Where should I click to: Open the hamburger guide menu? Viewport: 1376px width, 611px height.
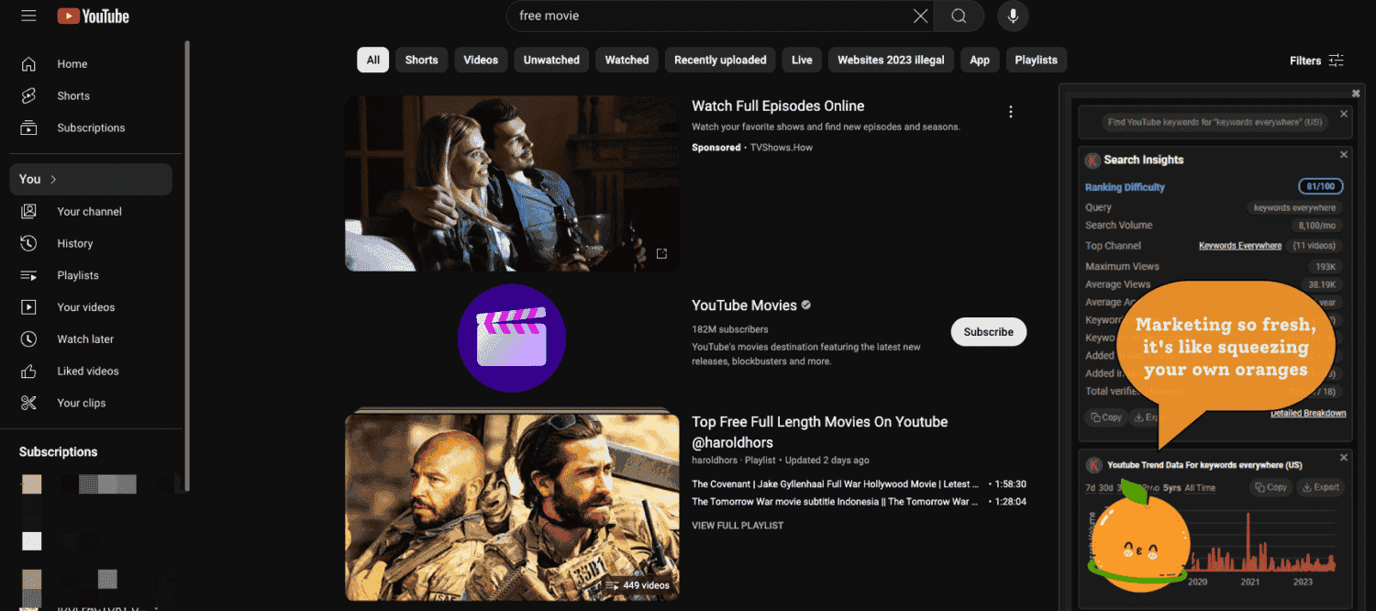coord(28,17)
